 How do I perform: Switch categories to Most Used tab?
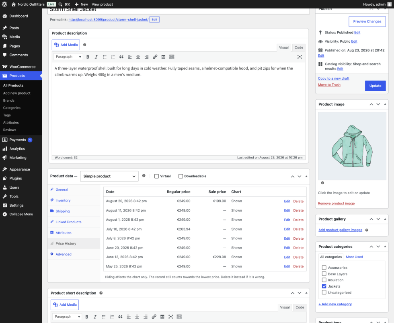354,257
